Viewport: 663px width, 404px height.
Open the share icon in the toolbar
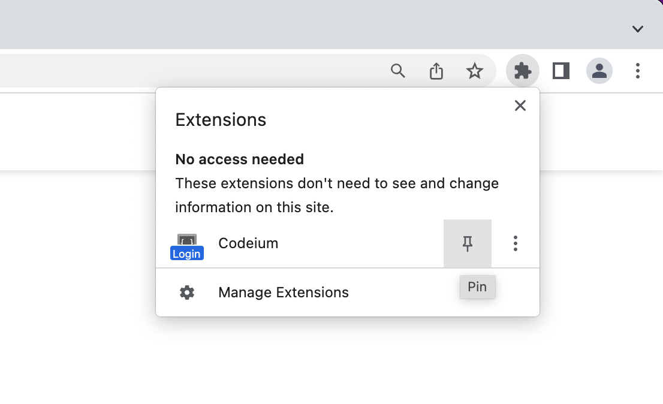click(436, 71)
